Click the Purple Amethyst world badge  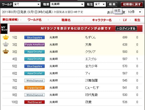pyautogui.click(x=35, y=45)
